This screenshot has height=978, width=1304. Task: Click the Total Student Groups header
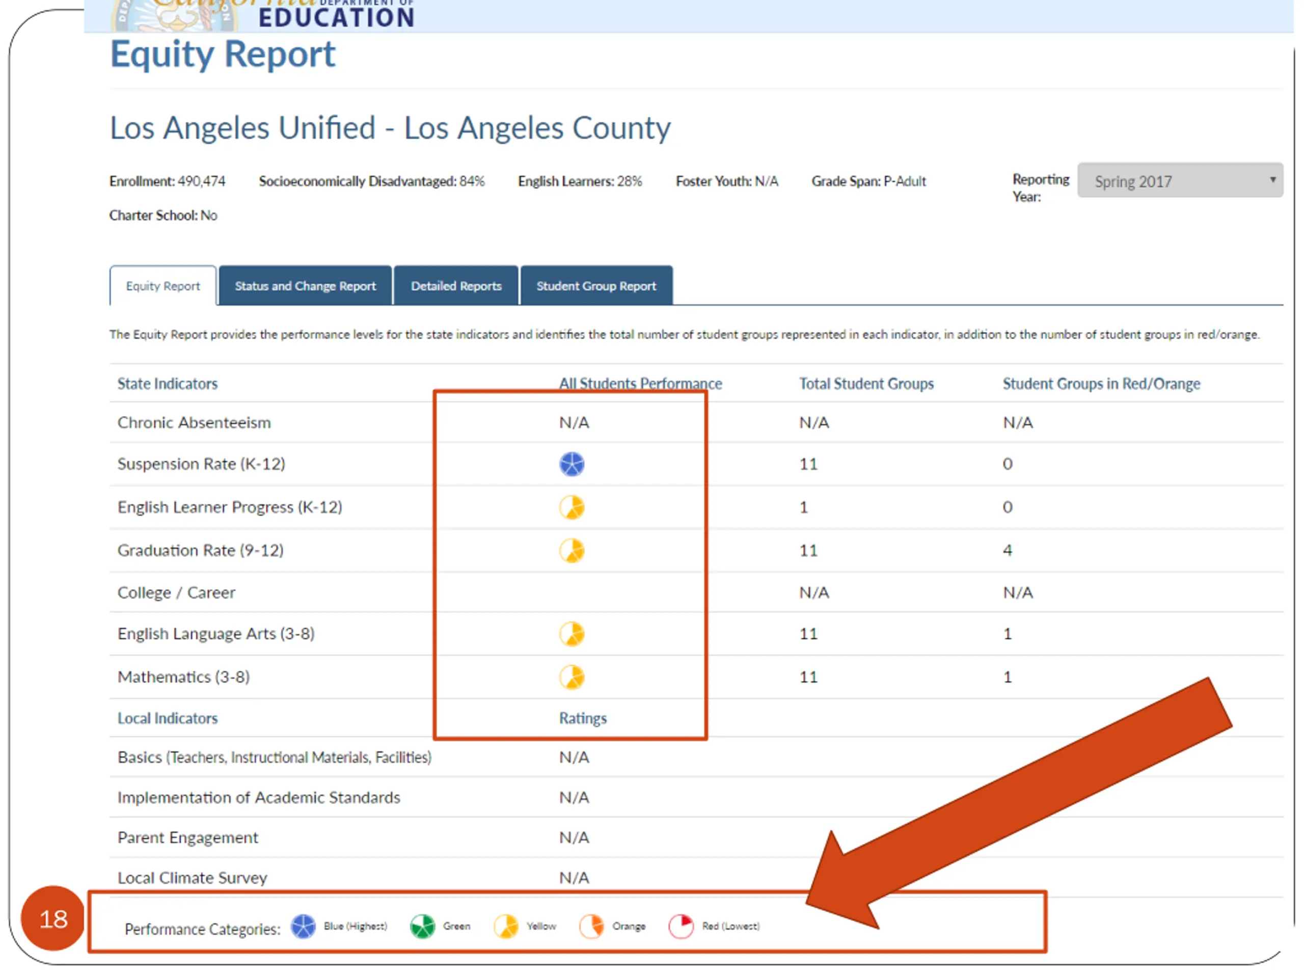866,384
